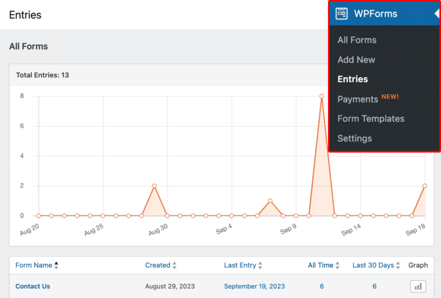
Task: Click the chart peak data point at 8
Action: [322, 96]
